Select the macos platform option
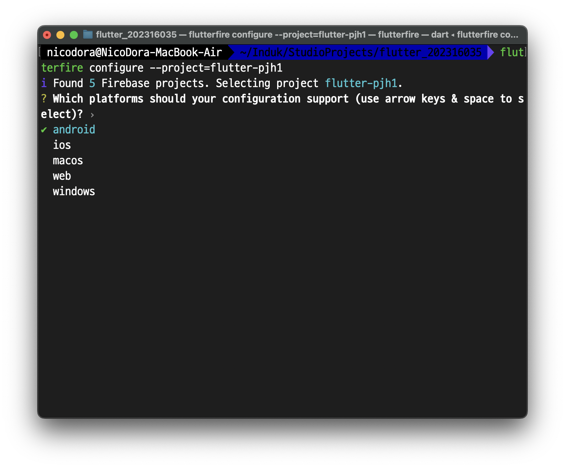This screenshot has width=565, height=468. 68,160
